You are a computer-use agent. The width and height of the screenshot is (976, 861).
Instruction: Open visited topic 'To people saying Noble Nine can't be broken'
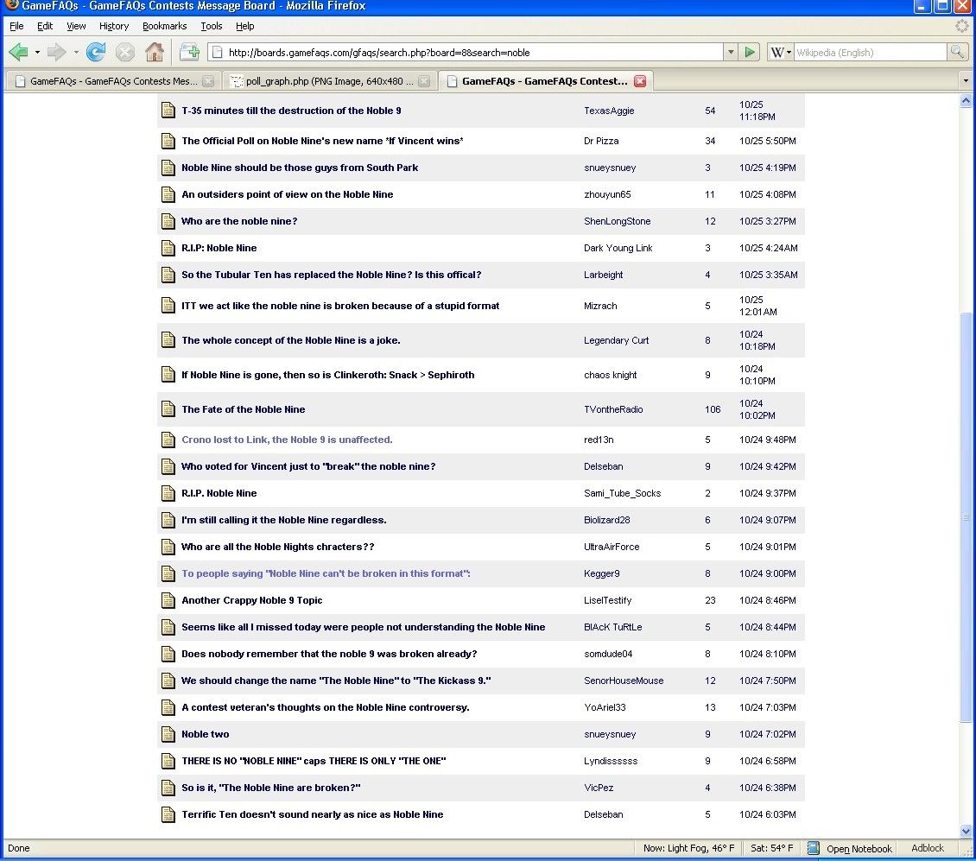326,573
